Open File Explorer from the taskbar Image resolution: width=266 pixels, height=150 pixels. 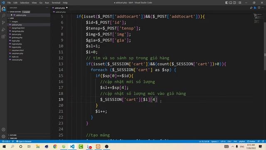coord(38,146)
